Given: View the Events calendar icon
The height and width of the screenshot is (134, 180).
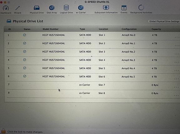Looking at the screenshot, I should tap(124, 8).
